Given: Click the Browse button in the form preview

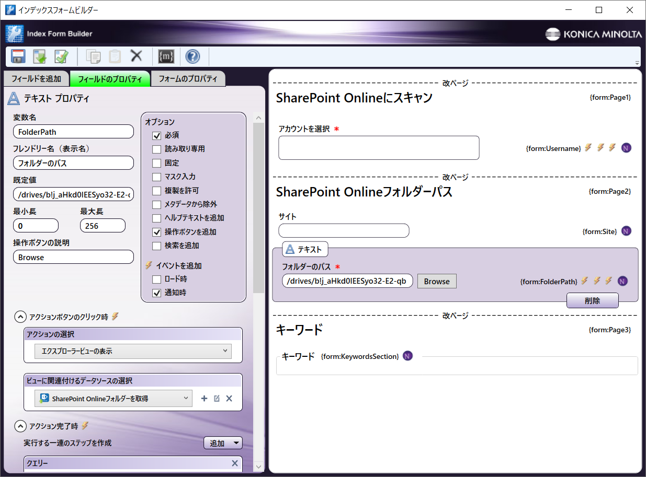Looking at the screenshot, I should tap(437, 281).
